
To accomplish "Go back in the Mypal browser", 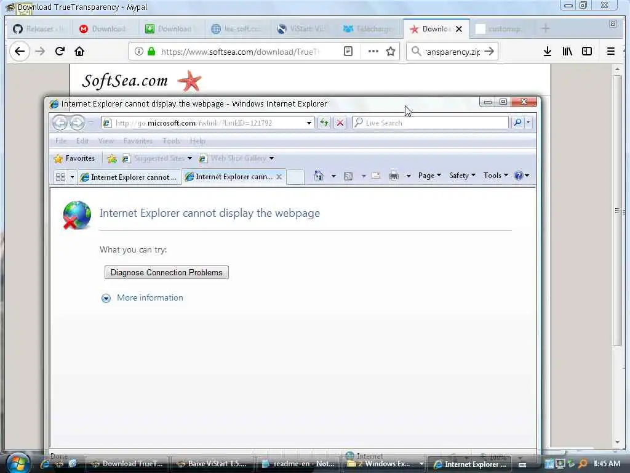I will pos(19,51).
